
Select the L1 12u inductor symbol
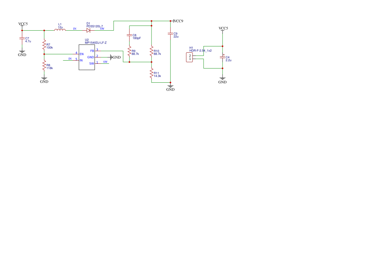tap(60, 30)
